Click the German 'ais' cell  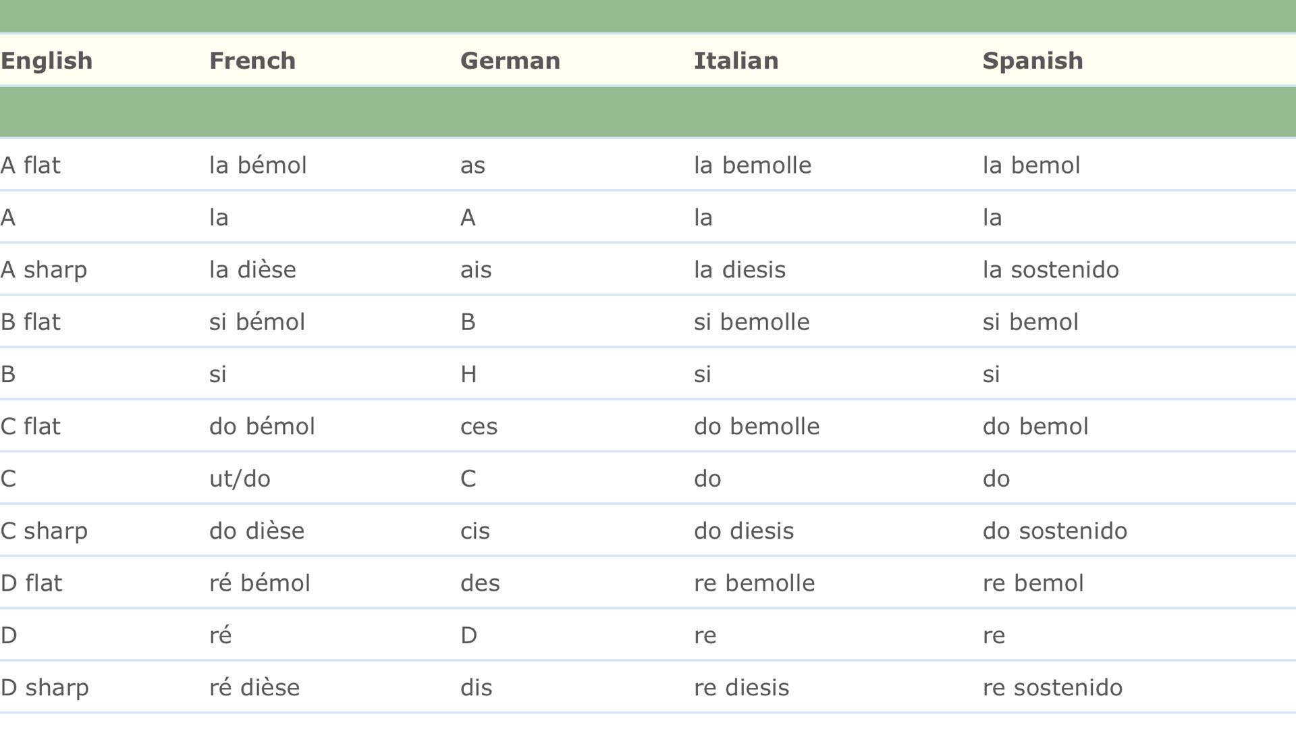point(476,270)
